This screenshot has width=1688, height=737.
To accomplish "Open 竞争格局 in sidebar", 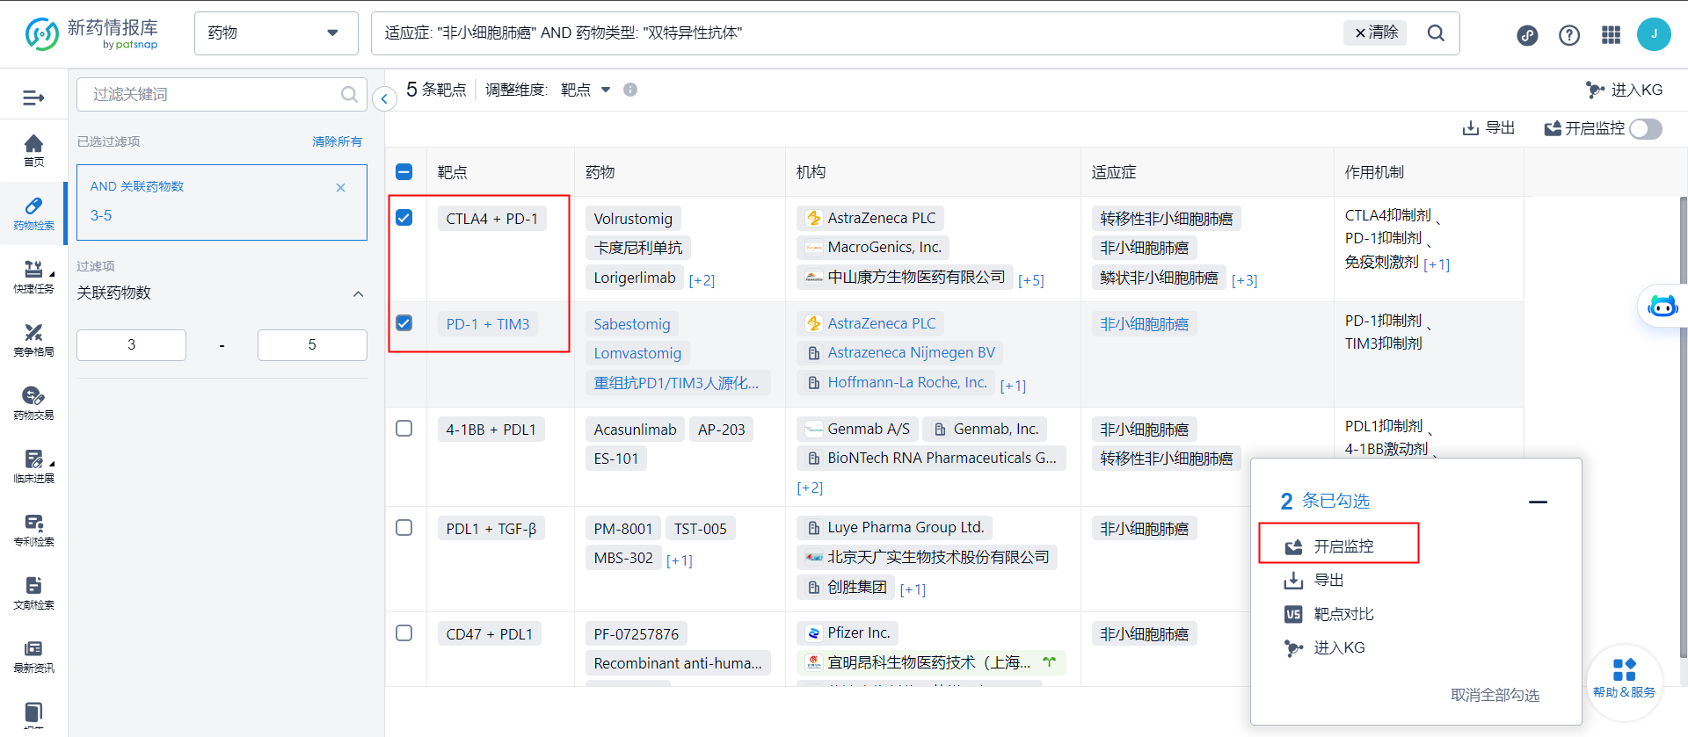I will click(x=33, y=341).
